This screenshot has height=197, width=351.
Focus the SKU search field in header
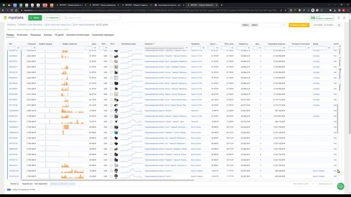pos(92,18)
